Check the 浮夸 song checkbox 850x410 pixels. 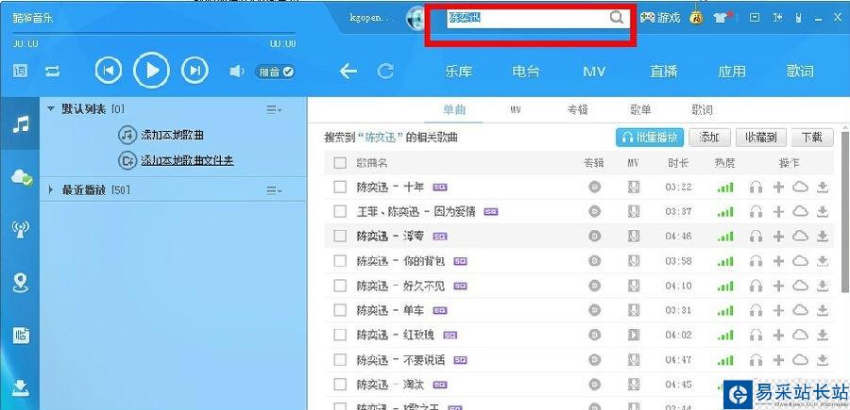point(340,236)
